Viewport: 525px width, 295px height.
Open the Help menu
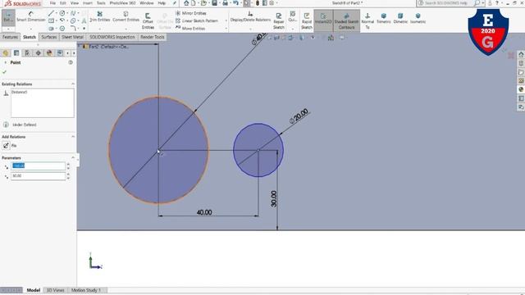coord(162,3)
